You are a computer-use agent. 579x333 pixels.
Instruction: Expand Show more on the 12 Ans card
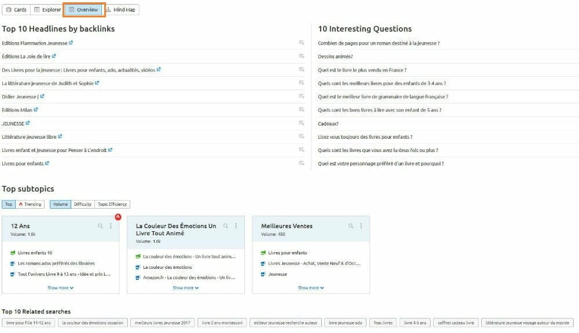pyautogui.click(x=60, y=287)
